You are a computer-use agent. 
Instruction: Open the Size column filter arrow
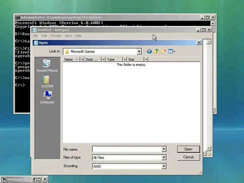point(146,59)
